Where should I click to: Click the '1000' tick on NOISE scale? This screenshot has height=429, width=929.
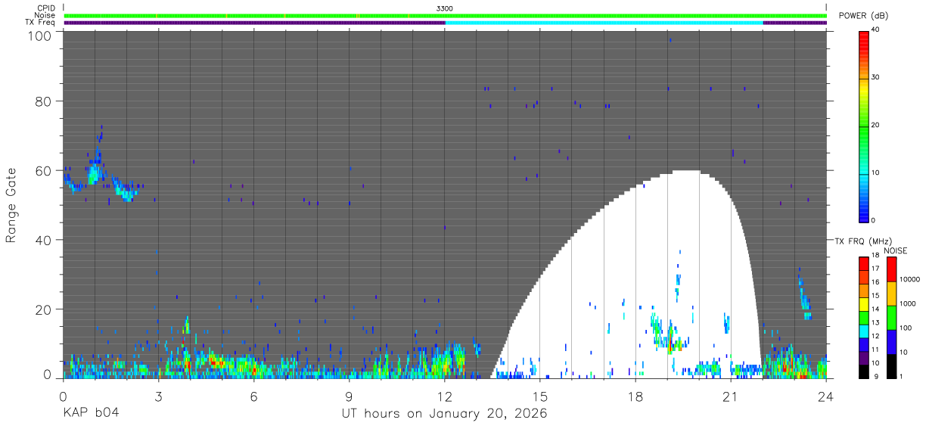908,303
